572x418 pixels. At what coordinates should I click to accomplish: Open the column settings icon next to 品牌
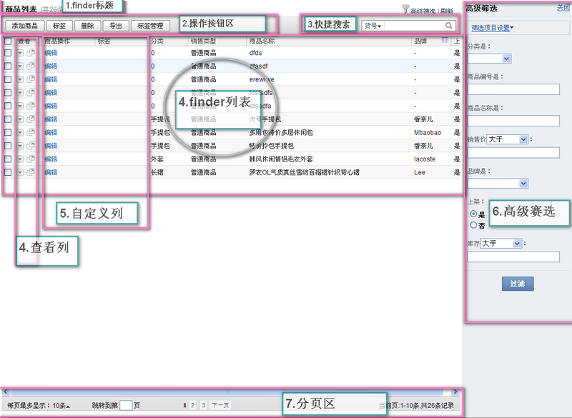444,41
